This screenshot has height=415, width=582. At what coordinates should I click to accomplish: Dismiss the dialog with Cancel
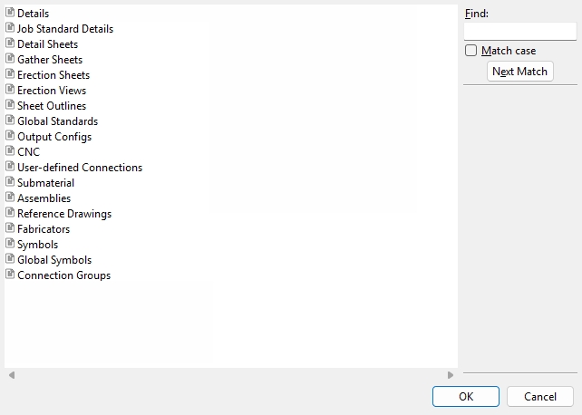coord(540,397)
